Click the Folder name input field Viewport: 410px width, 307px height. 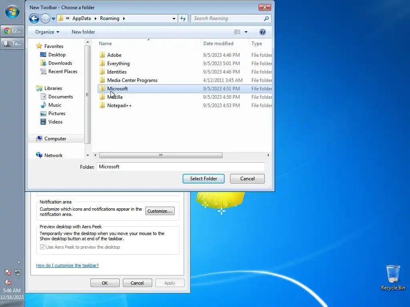click(181, 167)
